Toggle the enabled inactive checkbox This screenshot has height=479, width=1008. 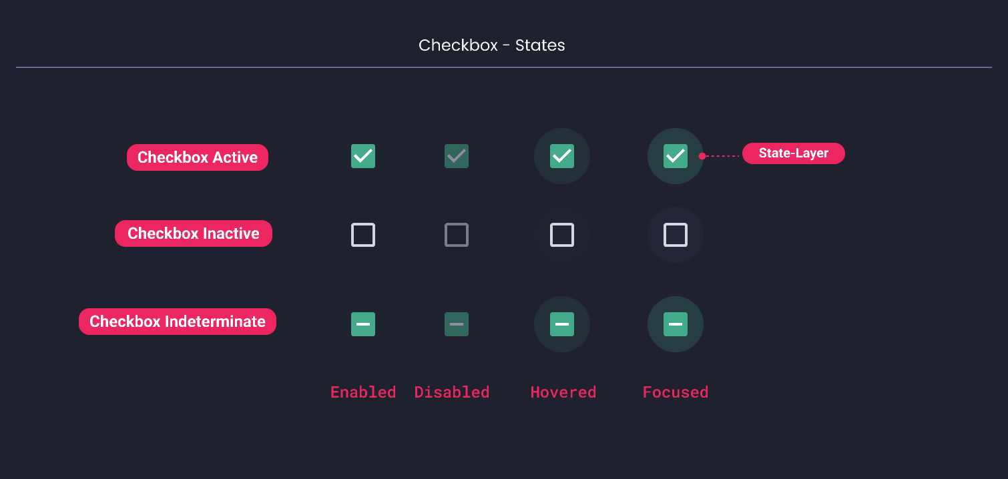click(x=363, y=234)
